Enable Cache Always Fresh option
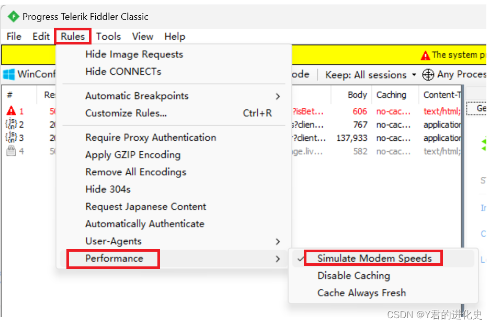The width and height of the screenshot is (490, 325). click(383, 293)
